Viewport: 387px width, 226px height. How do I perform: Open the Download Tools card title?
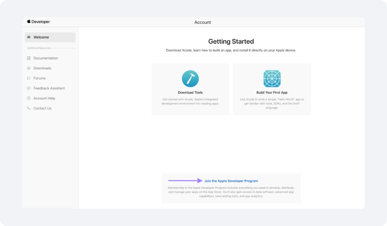pos(190,93)
